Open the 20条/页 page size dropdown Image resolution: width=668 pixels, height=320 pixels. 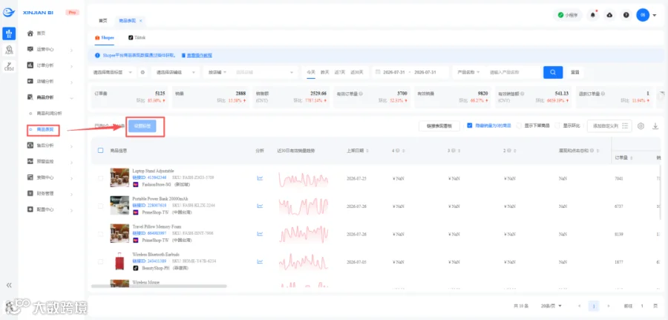551,306
